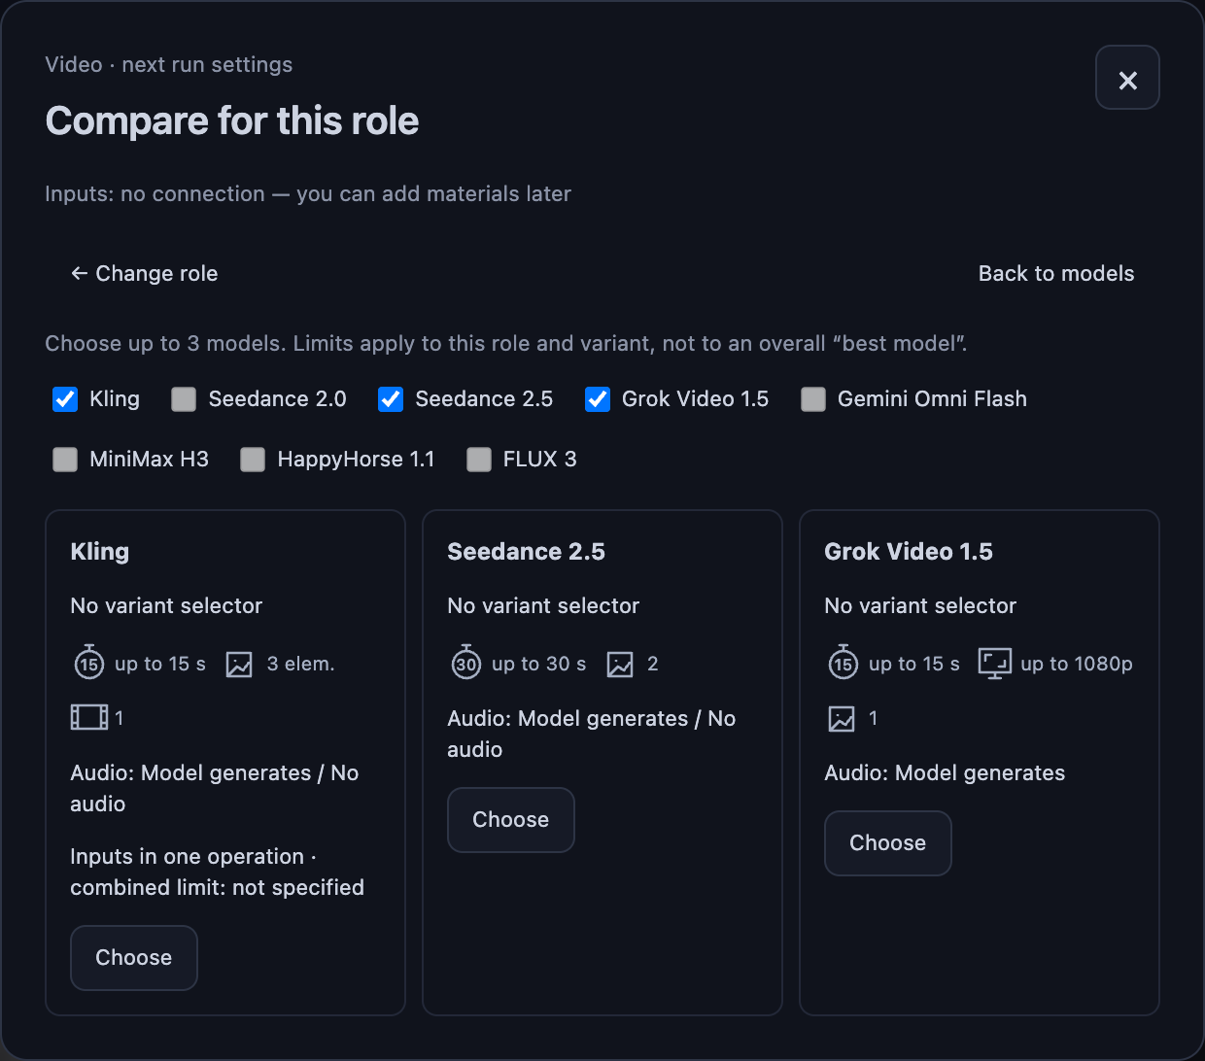Click 'Choose up to 3 models' instruction text

tap(506, 344)
